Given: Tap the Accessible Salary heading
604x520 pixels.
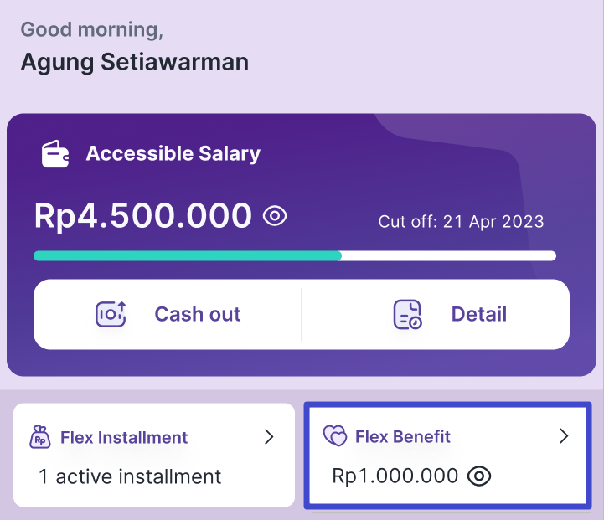Looking at the screenshot, I should (173, 154).
